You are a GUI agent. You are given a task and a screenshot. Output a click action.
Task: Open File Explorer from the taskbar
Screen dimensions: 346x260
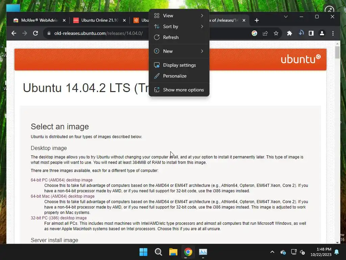(x=173, y=252)
